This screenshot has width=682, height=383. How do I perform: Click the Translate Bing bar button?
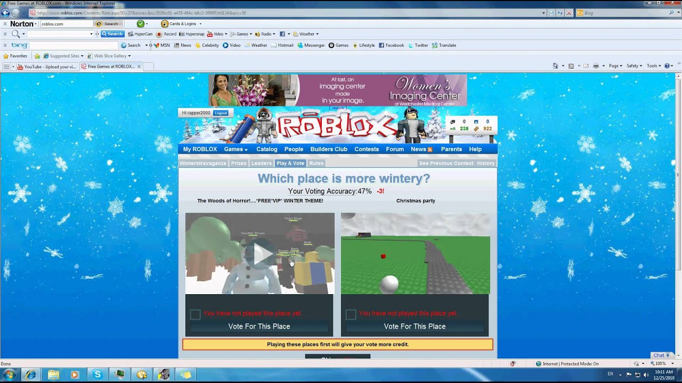[444, 45]
